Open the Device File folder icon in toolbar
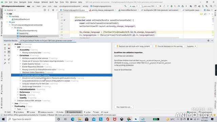Screen dimensions: 217x122 [191, 6]
